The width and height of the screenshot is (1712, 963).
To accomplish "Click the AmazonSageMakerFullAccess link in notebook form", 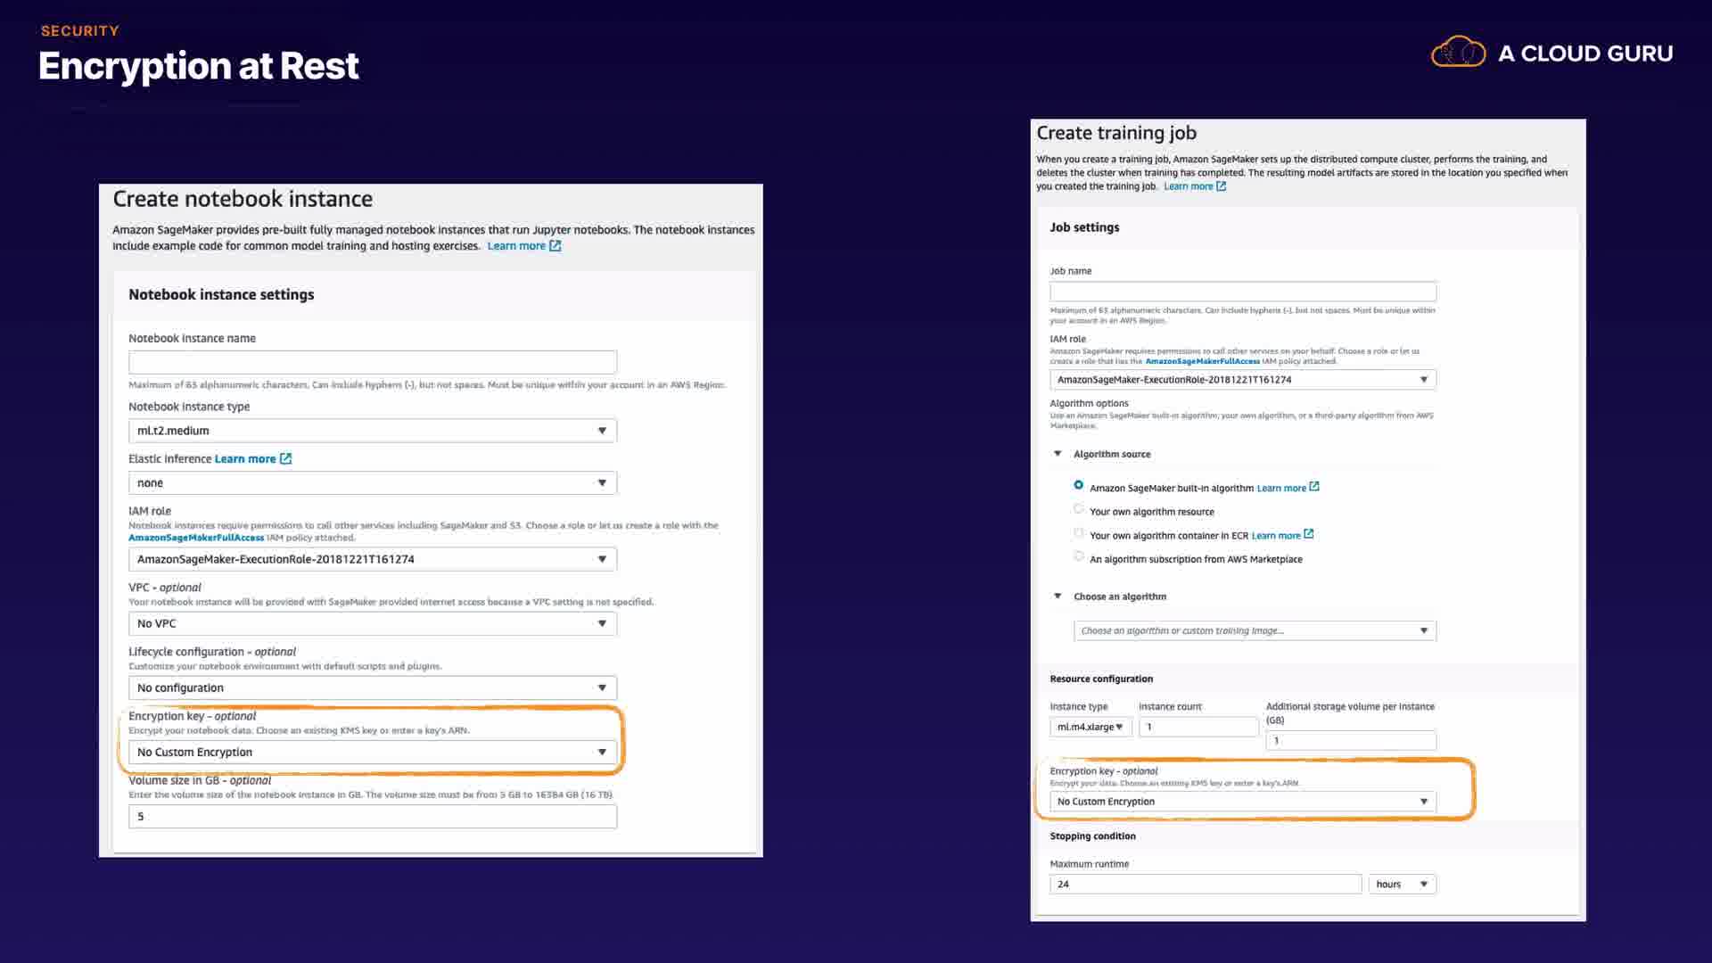I will pos(196,538).
